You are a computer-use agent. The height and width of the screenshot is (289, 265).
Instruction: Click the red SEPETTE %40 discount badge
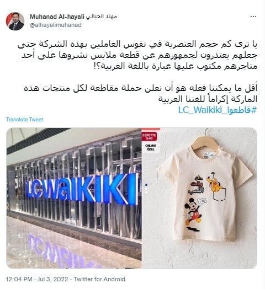tap(149, 137)
